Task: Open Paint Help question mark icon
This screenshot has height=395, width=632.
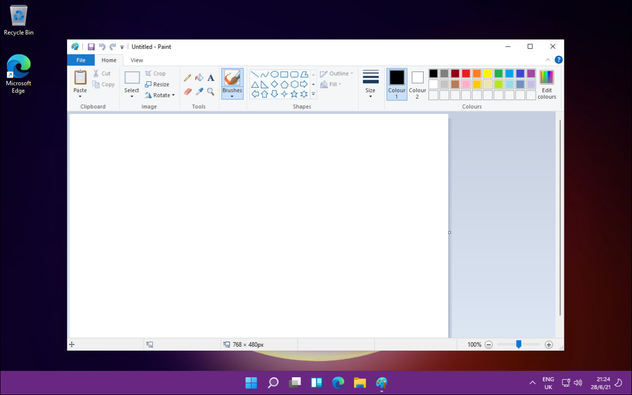Action: (x=558, y=60)
